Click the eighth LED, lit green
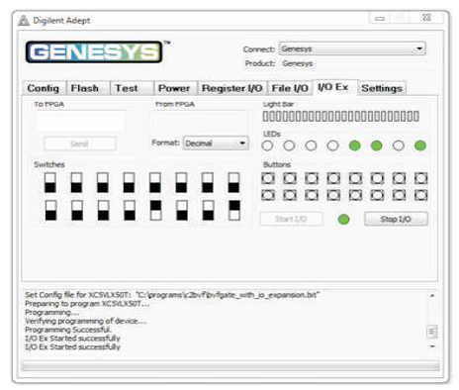Screen dimensions: 459x390 [x=420, y=146]
